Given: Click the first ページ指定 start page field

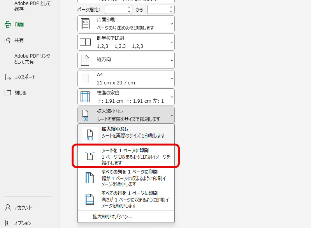Looking at the screenshot, I should (x=116, y=9).
